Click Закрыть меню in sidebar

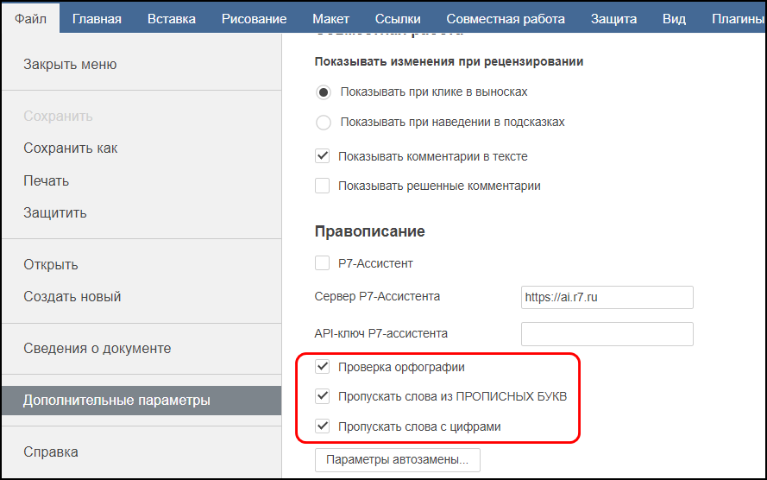click(70, 64)
